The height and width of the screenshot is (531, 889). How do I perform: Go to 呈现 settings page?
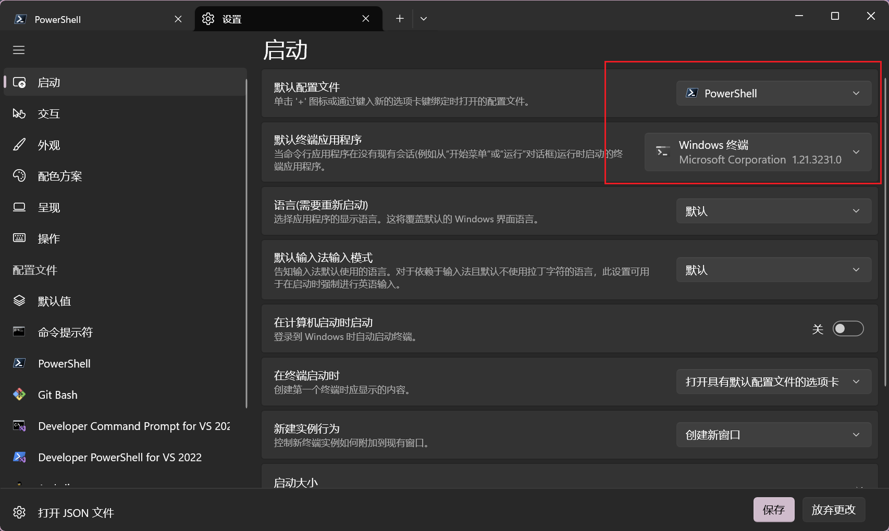125,207
